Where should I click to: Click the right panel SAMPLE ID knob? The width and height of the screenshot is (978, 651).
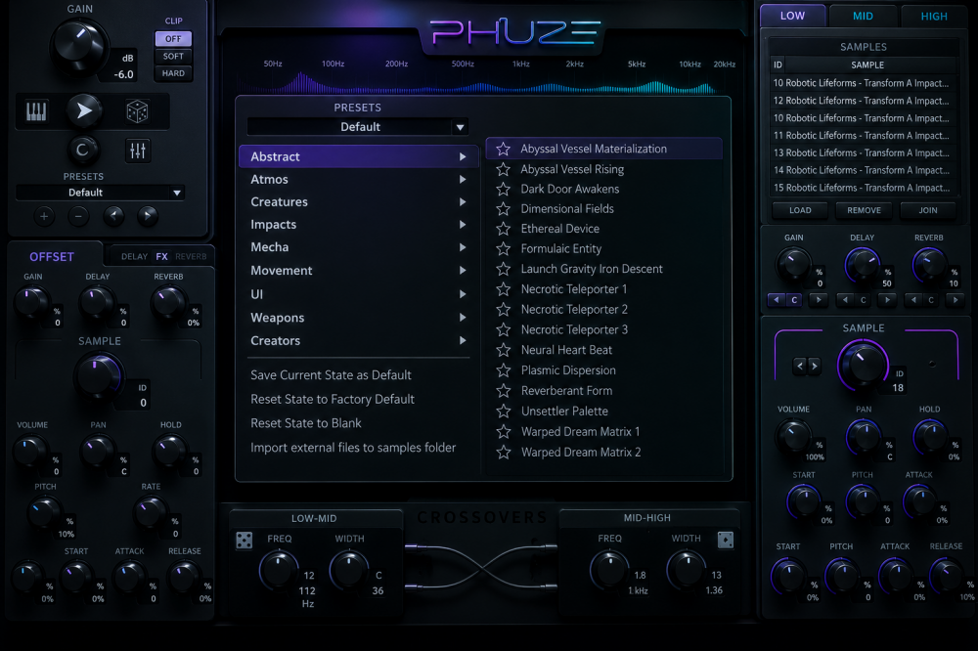pos(864,365)
